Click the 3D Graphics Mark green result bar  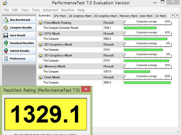pyautogui.click(x=147, y=61)
